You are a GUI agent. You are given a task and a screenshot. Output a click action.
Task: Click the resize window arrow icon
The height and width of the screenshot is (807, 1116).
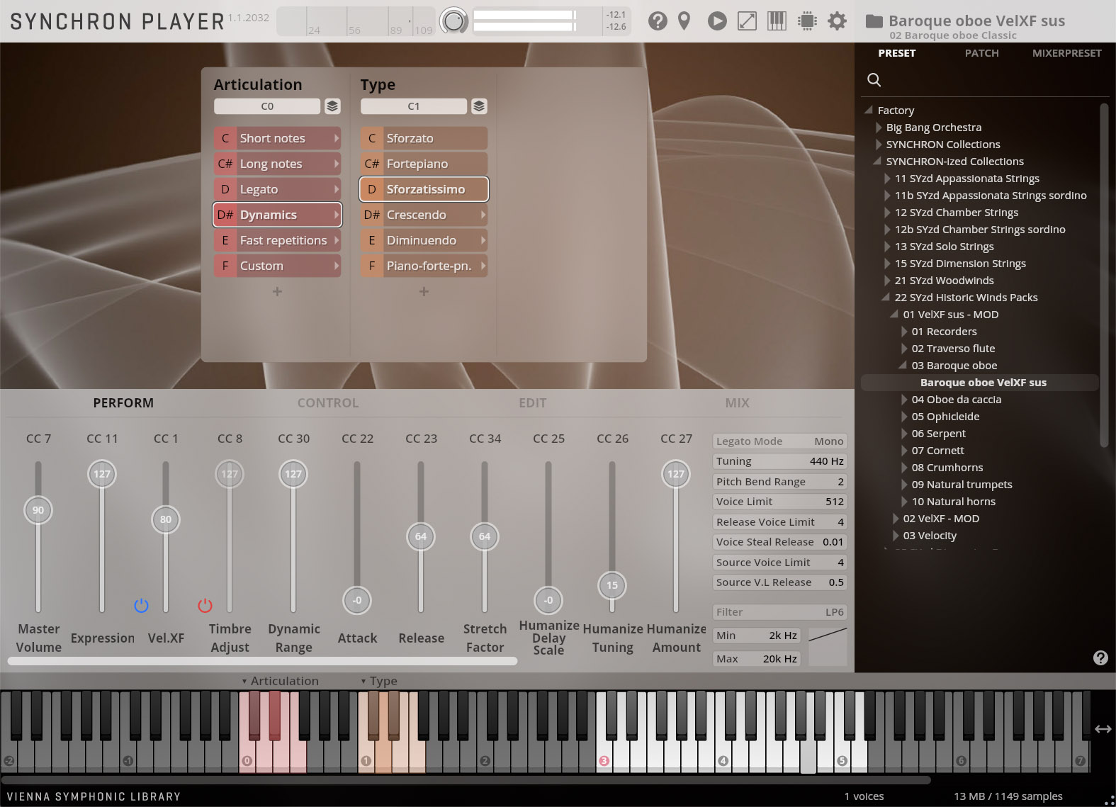747,21
